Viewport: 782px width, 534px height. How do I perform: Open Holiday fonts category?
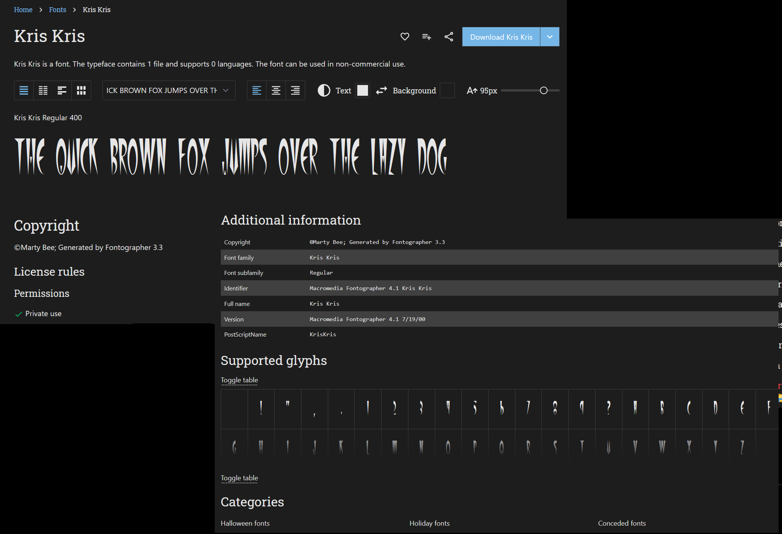(x=430, y=523)
